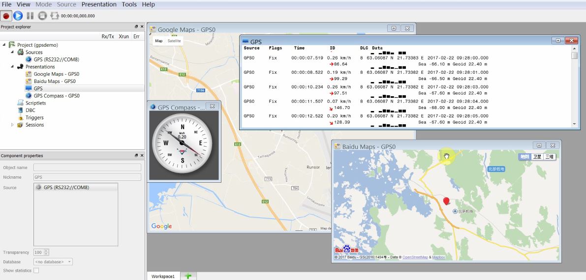Select the GPS presentation tree item
Screen dimensions: 586x280
(38, 88)
